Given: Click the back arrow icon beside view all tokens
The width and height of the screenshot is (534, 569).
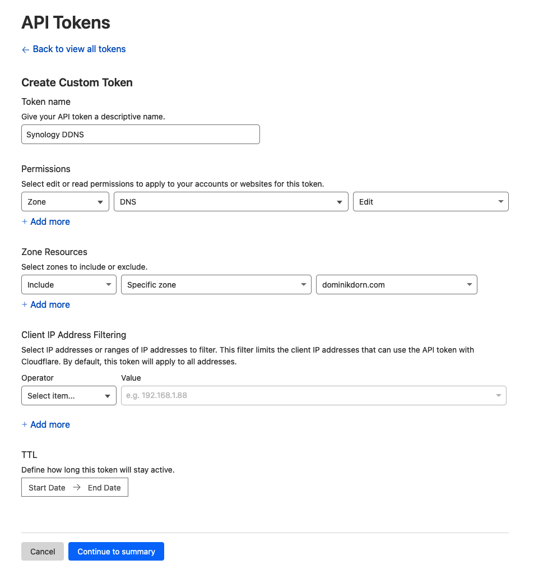Looking at the screenshot, I should (x=25, y=50).
